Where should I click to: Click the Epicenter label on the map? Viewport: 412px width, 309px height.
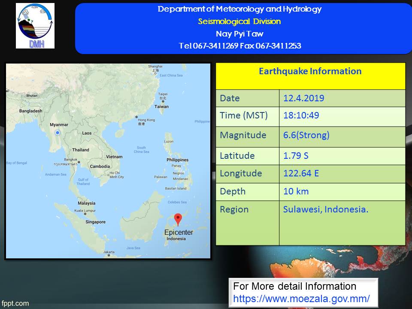pyautogui.click(x=179, y=232)
